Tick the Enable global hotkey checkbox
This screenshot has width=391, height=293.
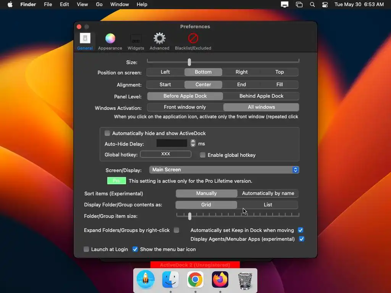pos(203,155)
